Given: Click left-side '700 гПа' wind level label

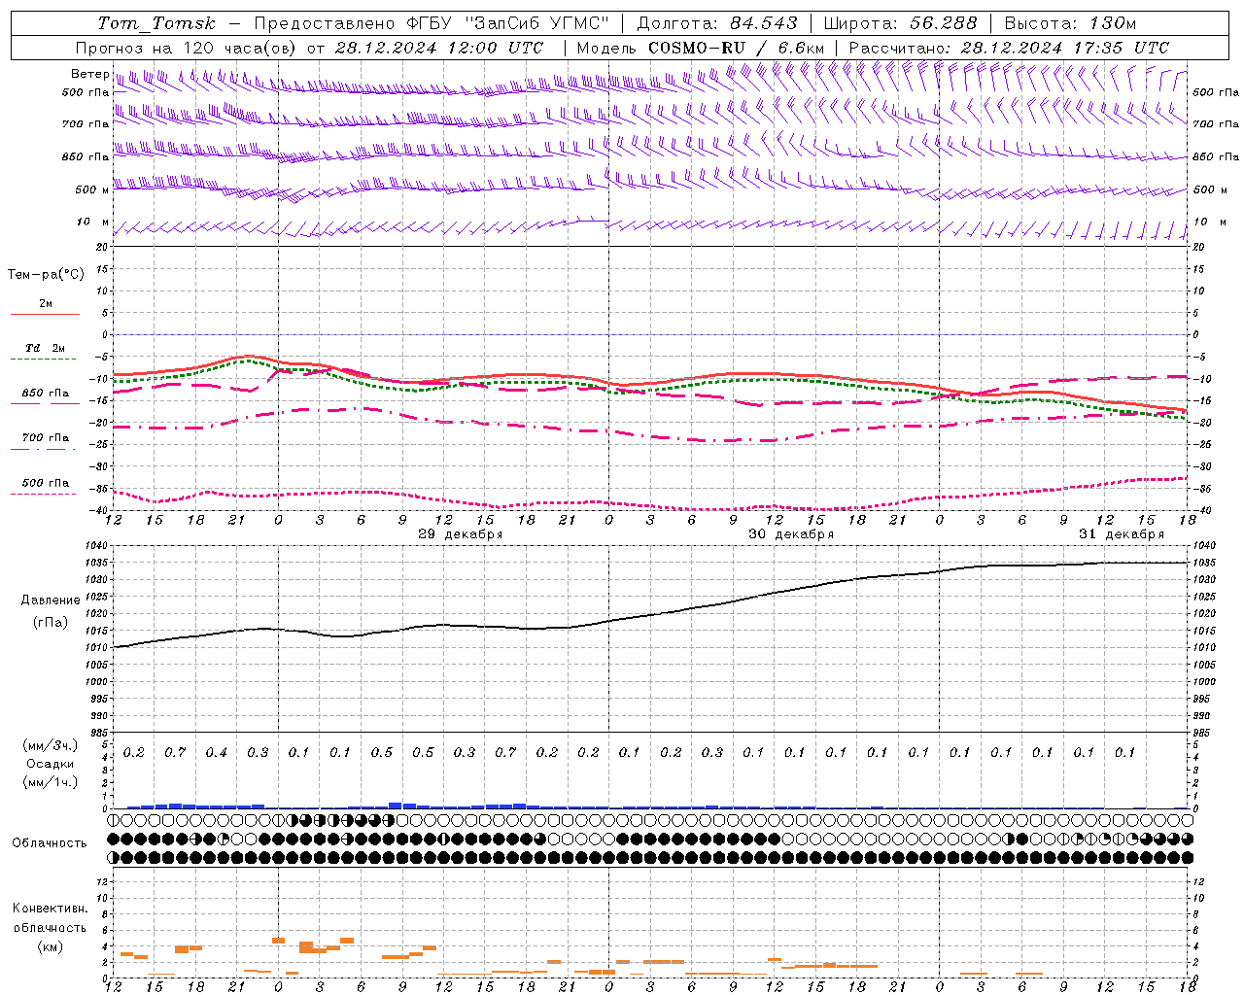Looking at the screenshot, I should point(86,124).
